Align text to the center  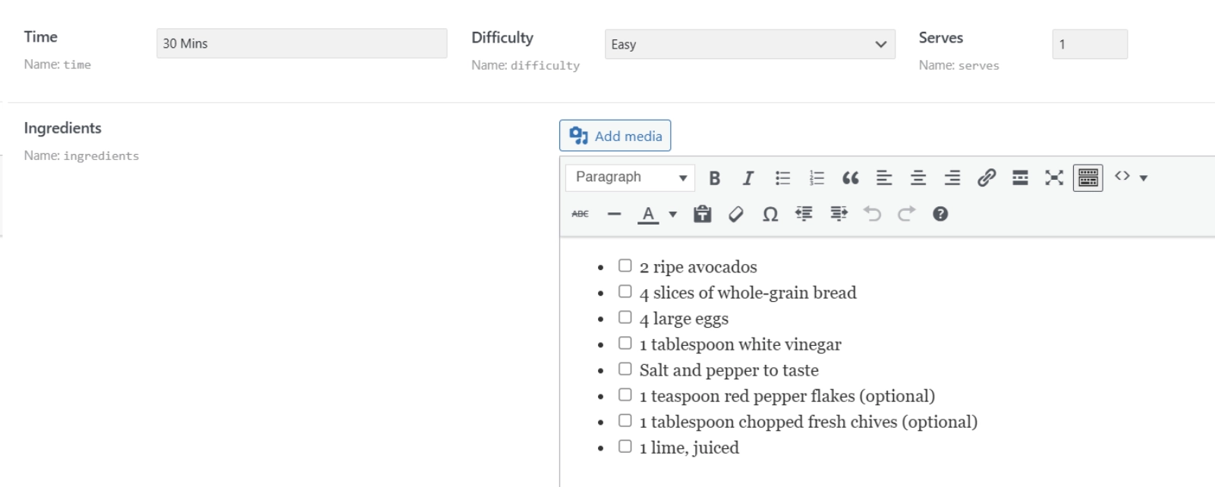click(x=918, y=178)
